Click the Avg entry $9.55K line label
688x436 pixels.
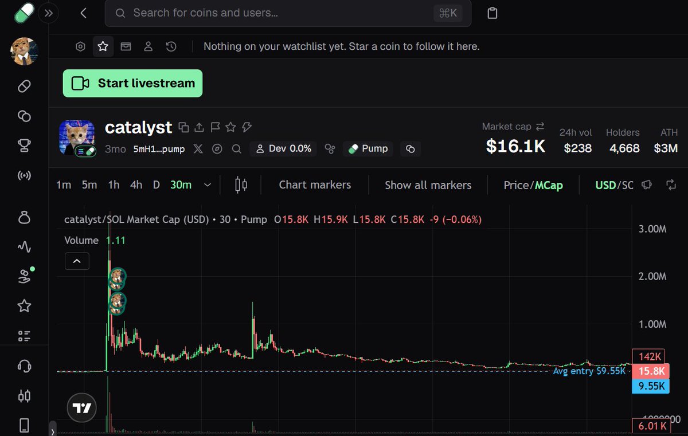point(589,371)
